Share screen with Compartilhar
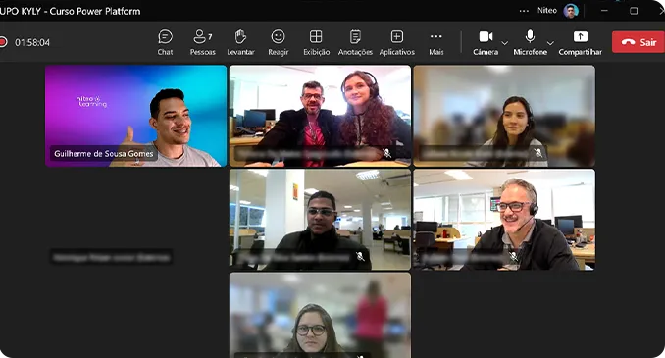The image size is (665, 358). 581,42
